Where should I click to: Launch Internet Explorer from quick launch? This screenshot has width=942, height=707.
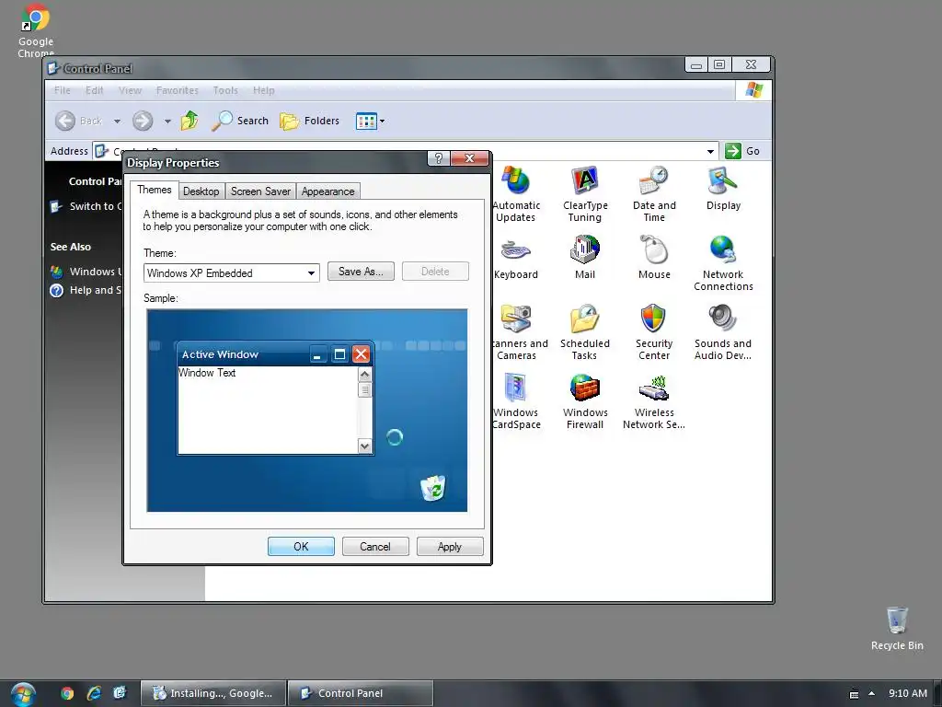94,693
